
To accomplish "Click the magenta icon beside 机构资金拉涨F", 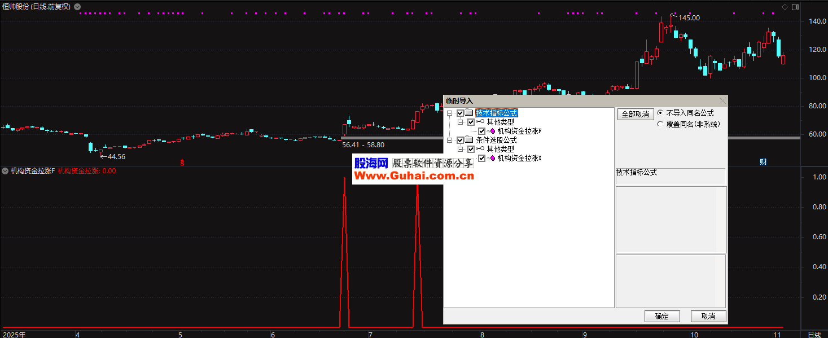I will point(492,131).
